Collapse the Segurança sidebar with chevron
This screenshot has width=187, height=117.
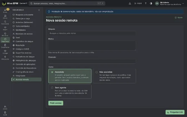coord(39,10)
